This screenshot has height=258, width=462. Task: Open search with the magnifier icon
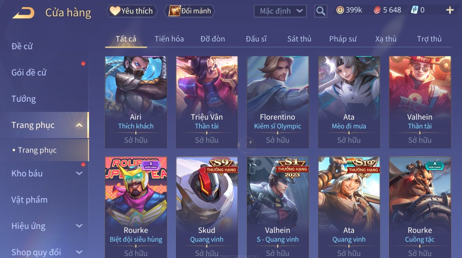(321, 11)
